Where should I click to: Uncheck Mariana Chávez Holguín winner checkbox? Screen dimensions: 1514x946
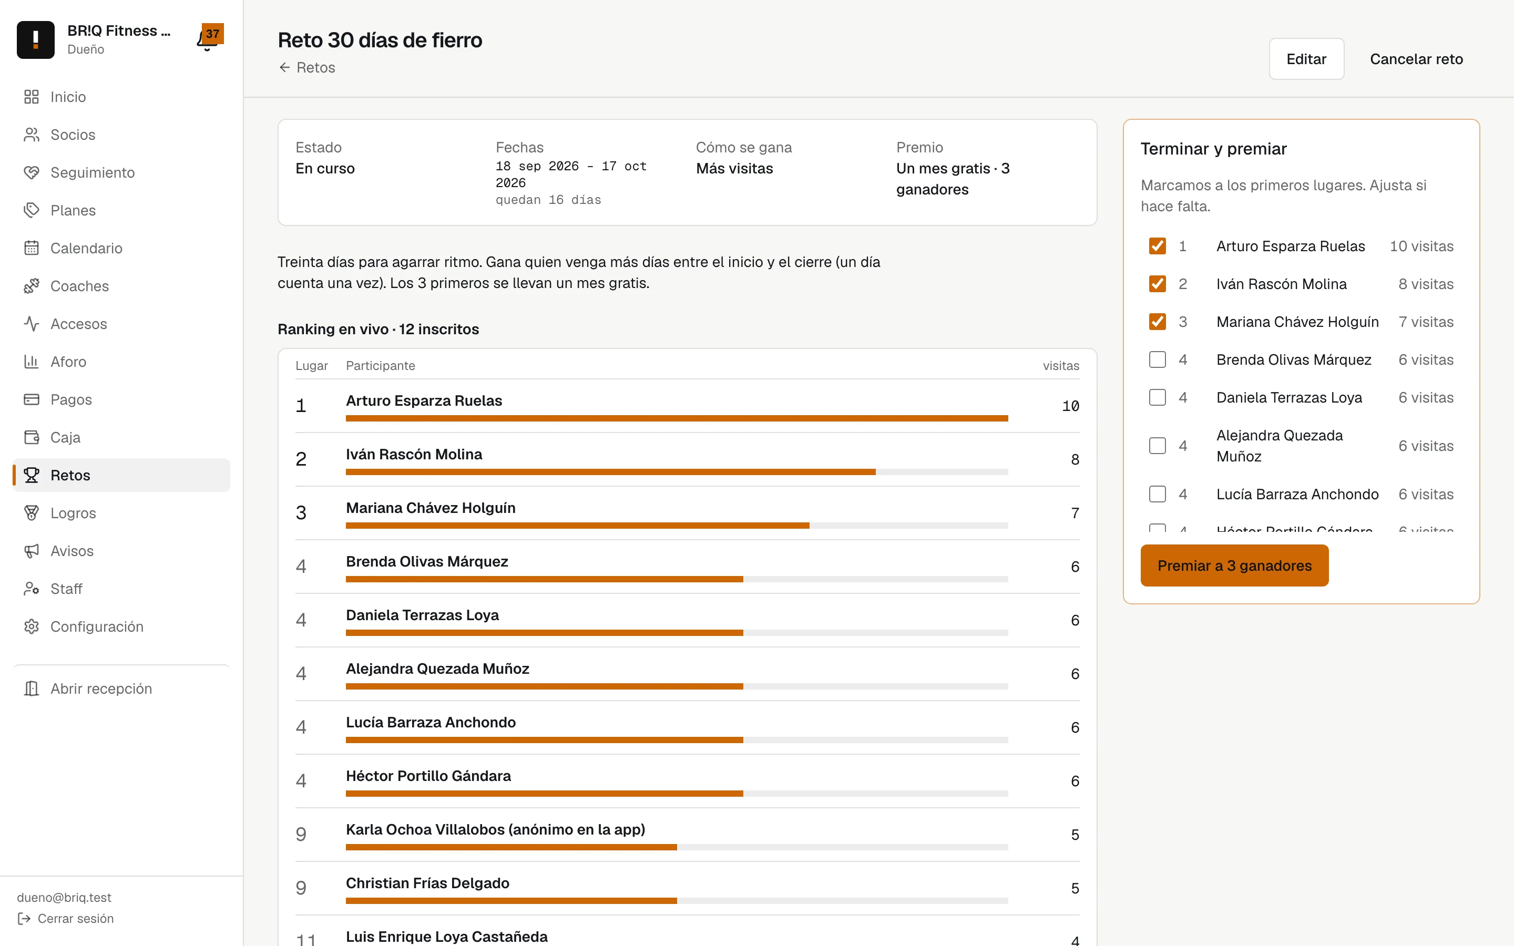(1158, 322)
